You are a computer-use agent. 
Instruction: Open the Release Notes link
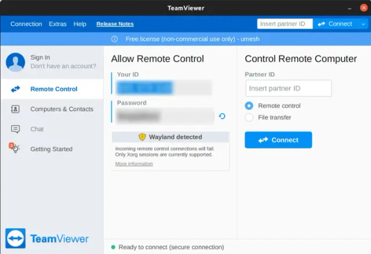click(x=115, y=24)
